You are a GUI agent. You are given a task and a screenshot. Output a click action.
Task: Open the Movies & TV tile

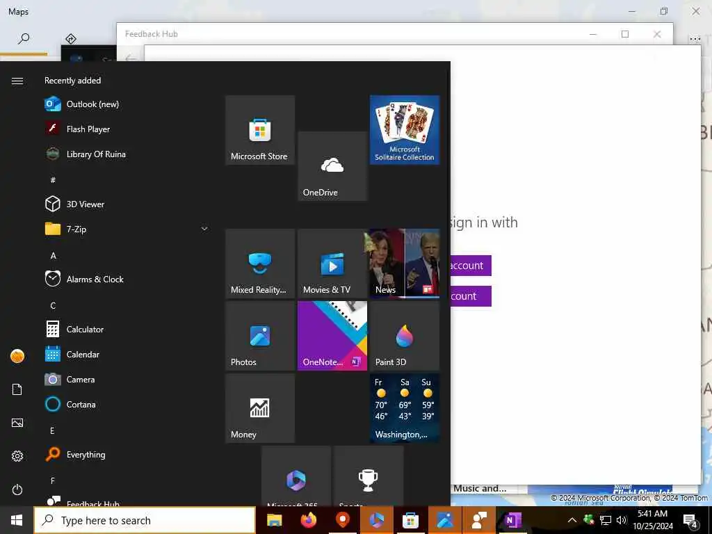(x=332, y=264)
